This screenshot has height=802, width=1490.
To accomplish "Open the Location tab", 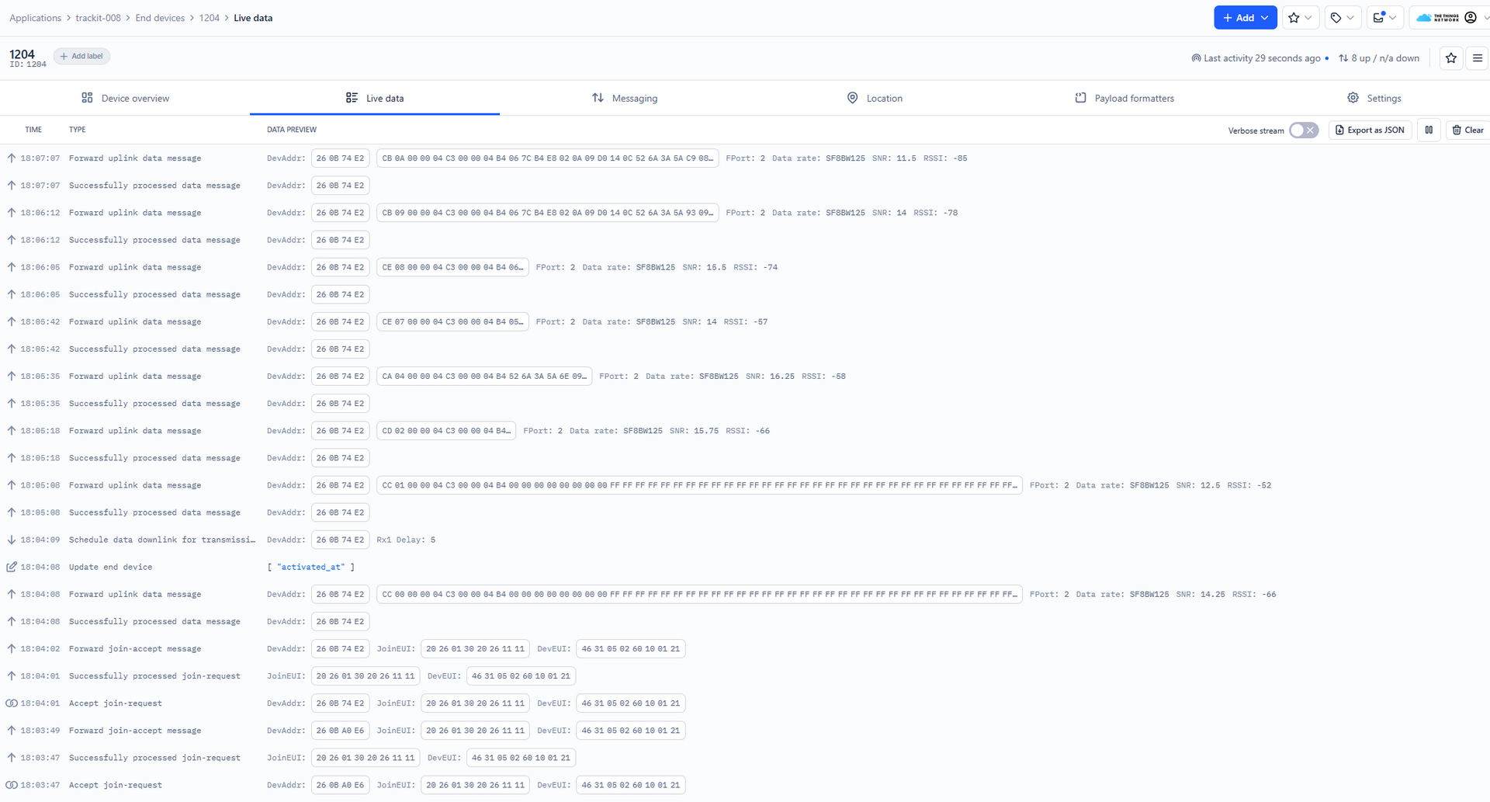I will pos(875,98).
